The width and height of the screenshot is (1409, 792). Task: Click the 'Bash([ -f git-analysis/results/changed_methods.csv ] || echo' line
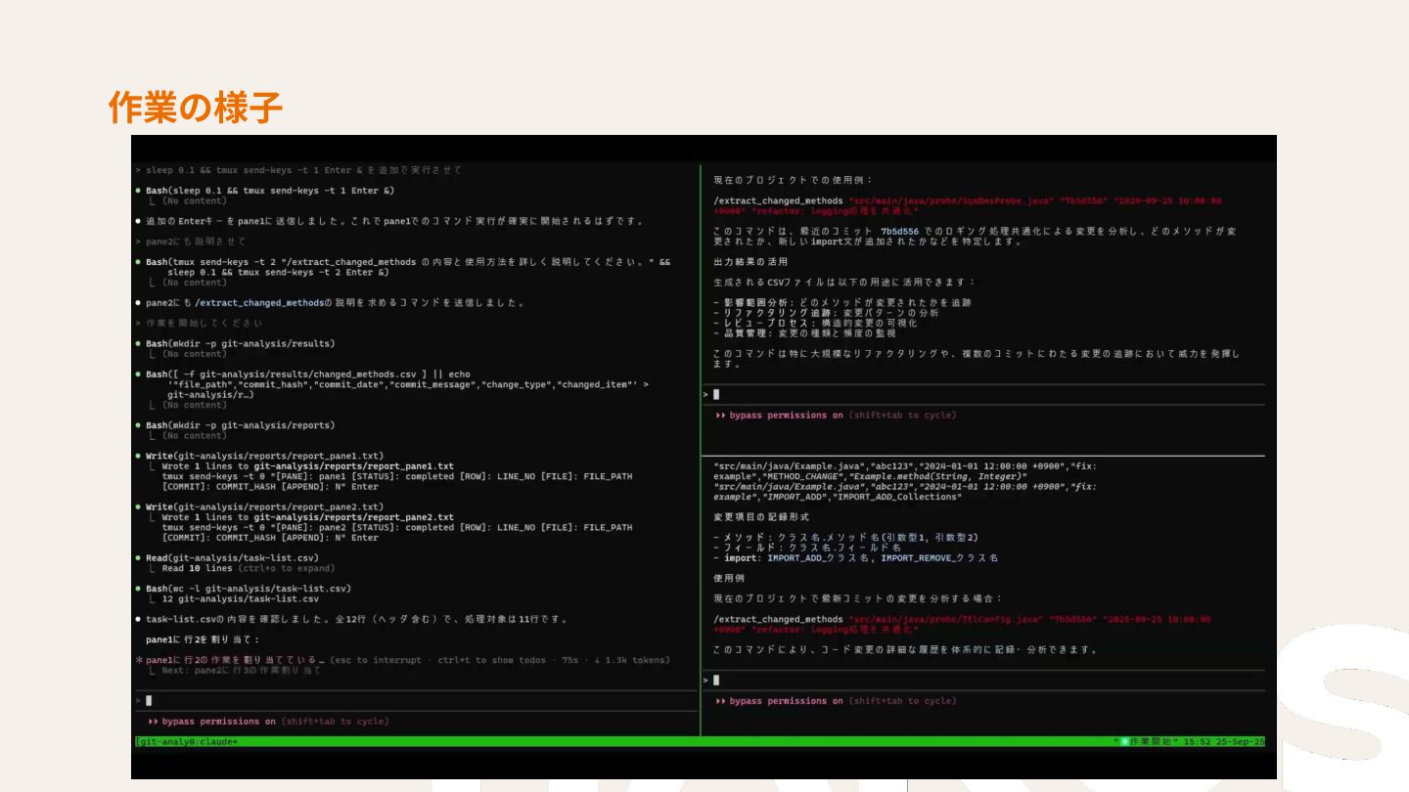[x=308, y=374]
